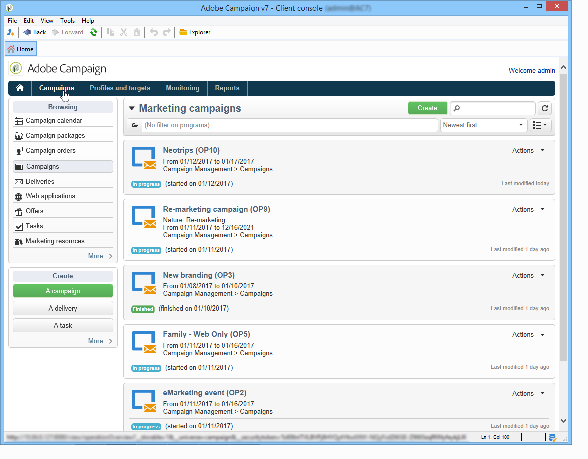Viewport: 588px width, 459px height.
Task: Open Actions menu for Neotrips (OP10)
Action: click(x=528, y=150)
